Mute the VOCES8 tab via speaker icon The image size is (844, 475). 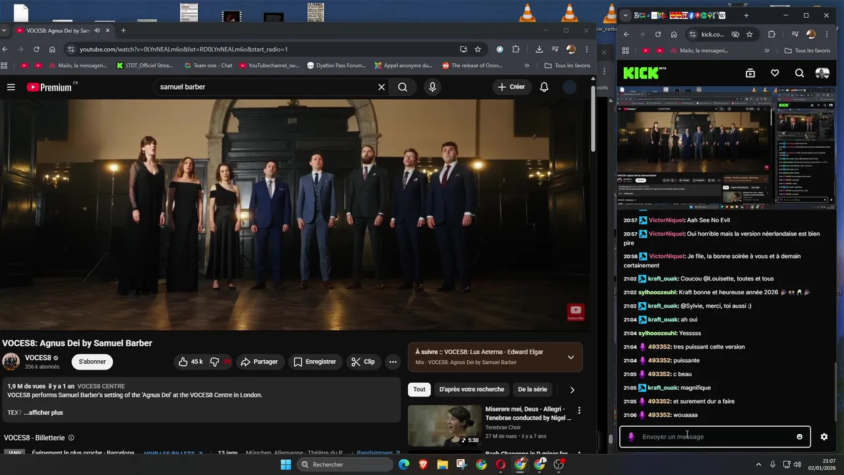(97, 30)
